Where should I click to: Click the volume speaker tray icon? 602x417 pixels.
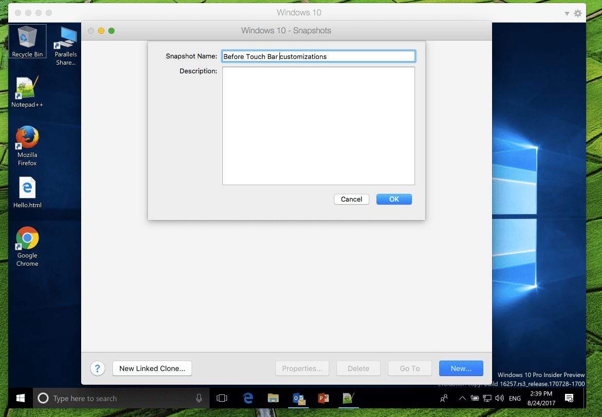pos(499,398)
